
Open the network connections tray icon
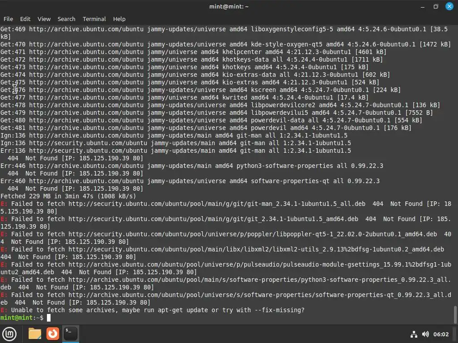[414, 334]
